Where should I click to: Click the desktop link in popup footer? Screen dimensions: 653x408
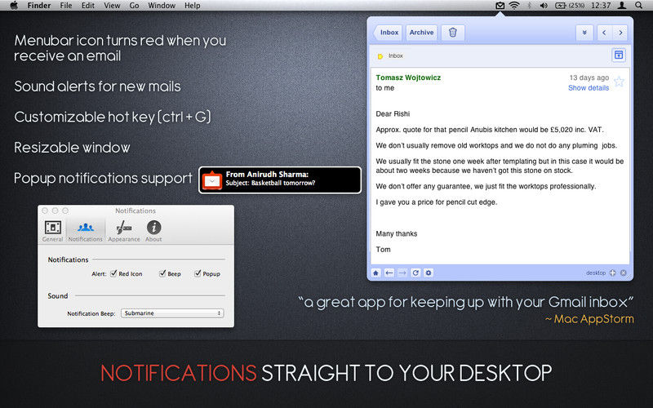596,273
